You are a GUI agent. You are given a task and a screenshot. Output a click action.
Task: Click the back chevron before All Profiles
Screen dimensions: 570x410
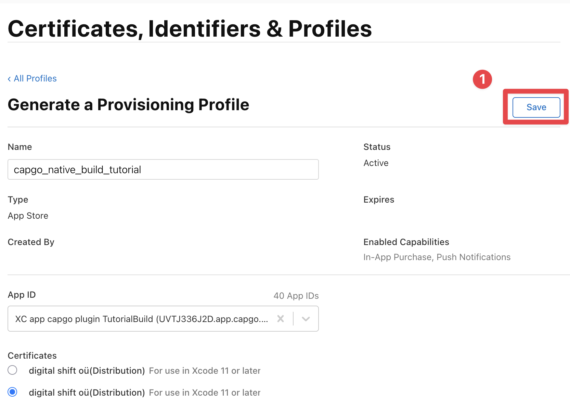(9, 78)
